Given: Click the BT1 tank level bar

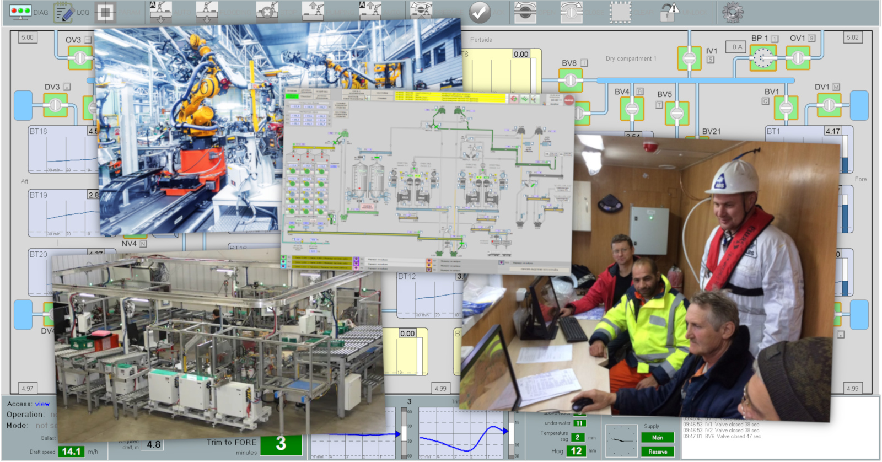Looking at the screenshot, I should click(845, 154).
